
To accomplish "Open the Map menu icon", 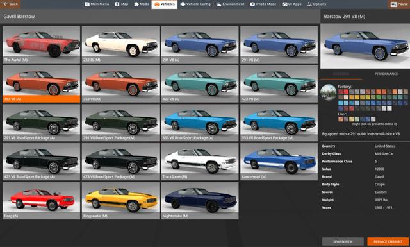I will [x=117, y=4].
